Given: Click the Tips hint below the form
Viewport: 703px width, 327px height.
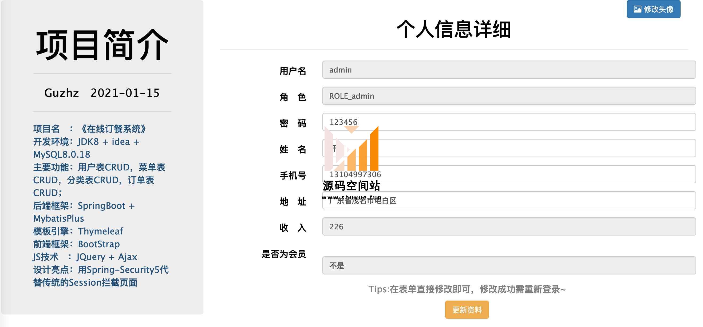Looking at the screenshot, I should pos(467,289).
